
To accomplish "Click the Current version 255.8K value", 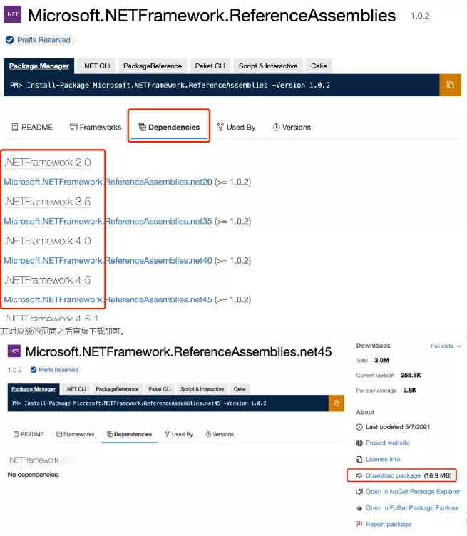I will pos(411,376).
